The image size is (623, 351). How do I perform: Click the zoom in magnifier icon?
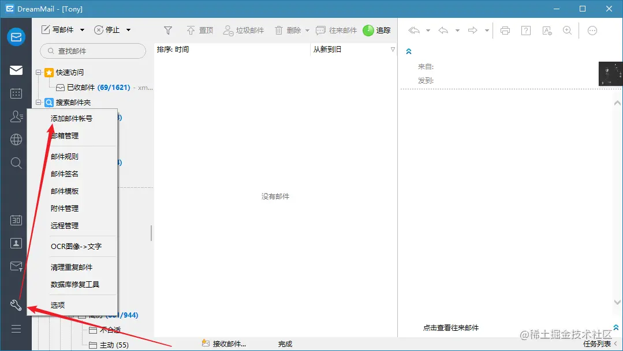pos(568,31)
